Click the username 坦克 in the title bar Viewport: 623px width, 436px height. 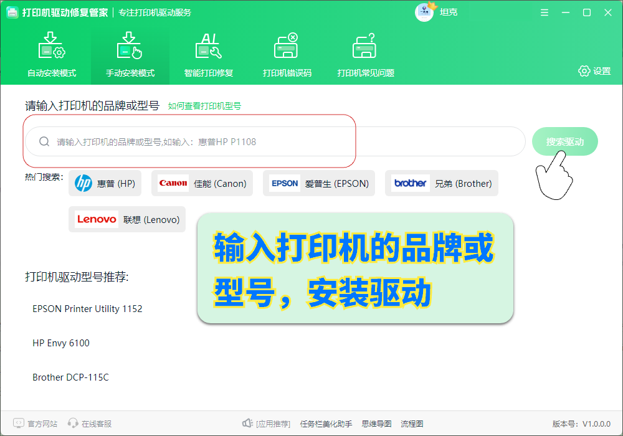pyautogui.click(x=449, y=12)
